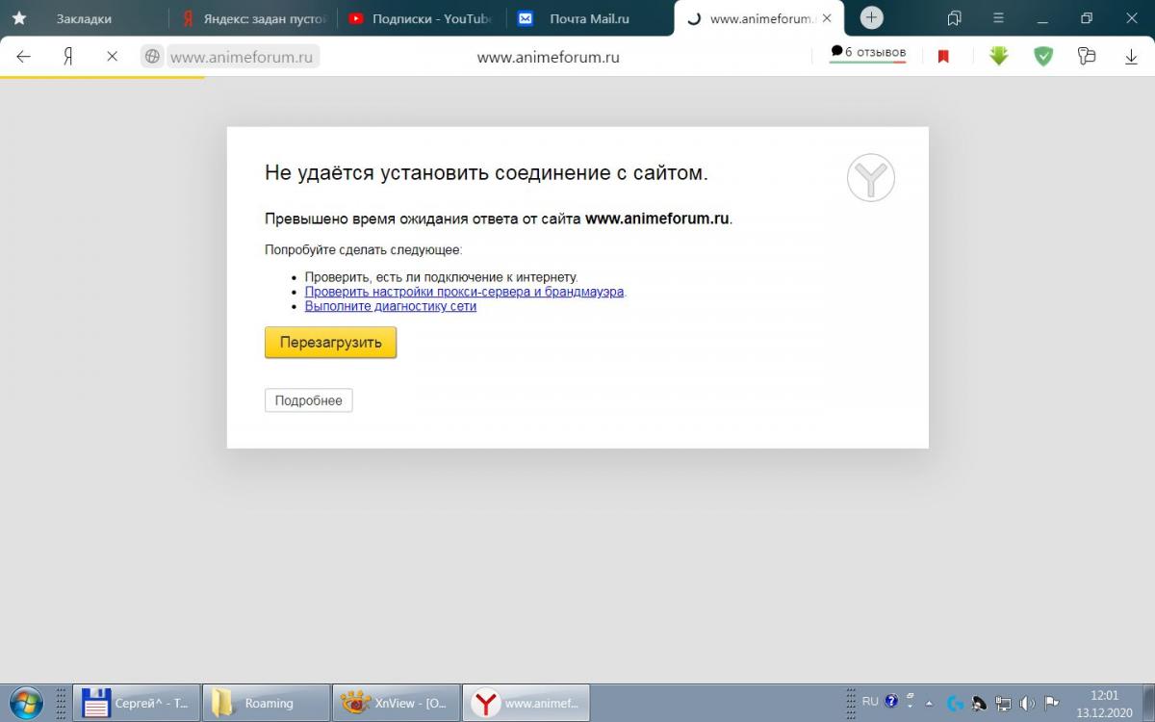Click the back arrow in the toolbar
Viewport: 1155px width, 722px height.
[x=24, y=57]
